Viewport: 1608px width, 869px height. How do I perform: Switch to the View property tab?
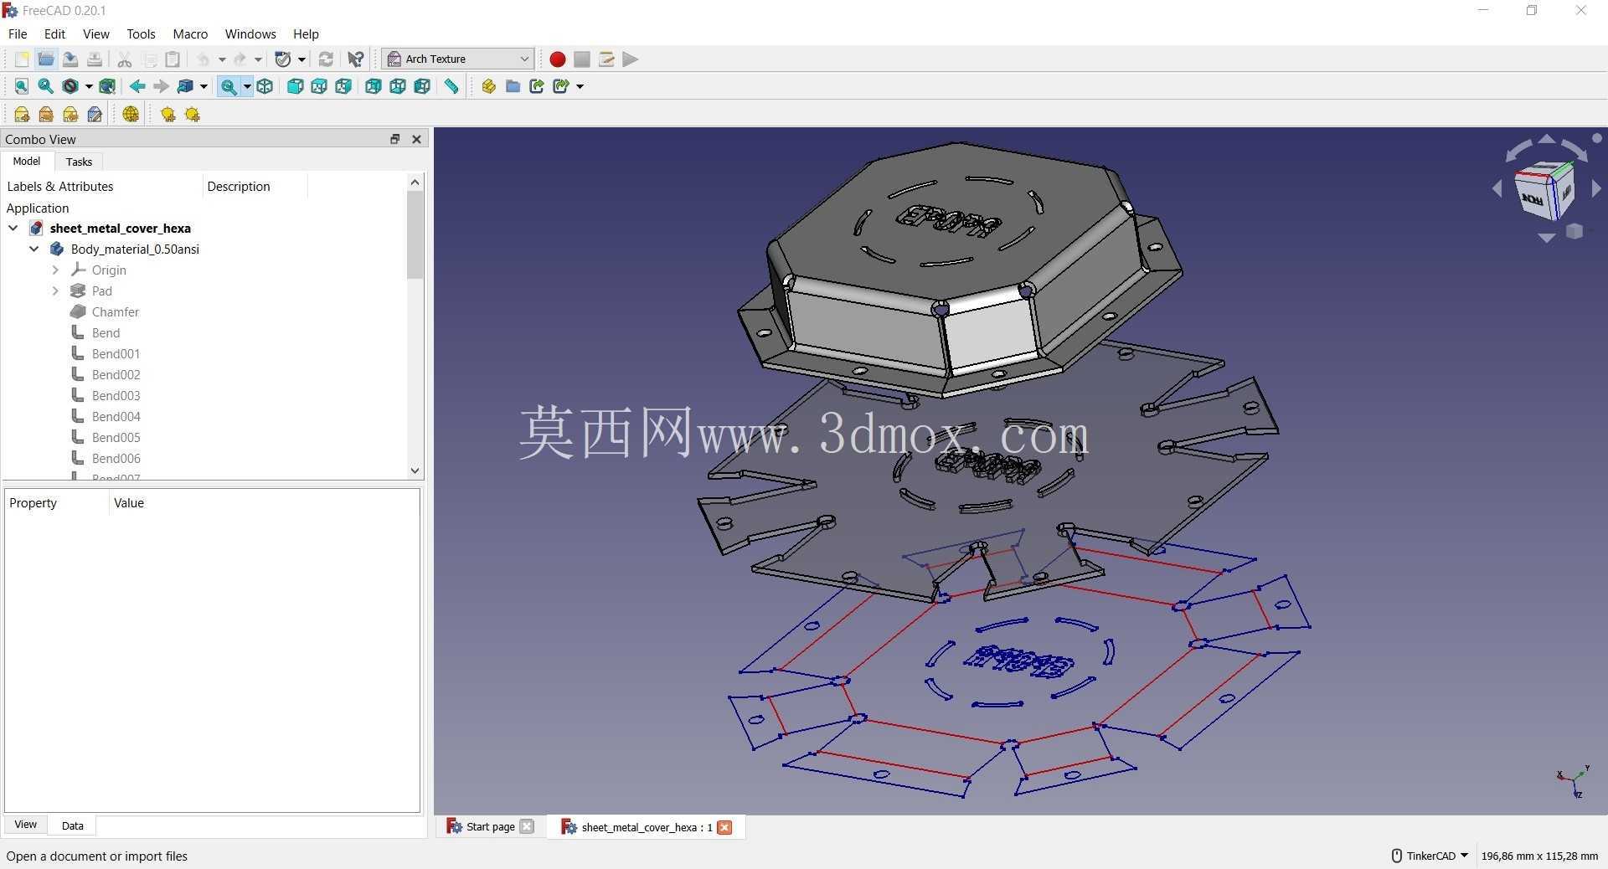(26, 825)
